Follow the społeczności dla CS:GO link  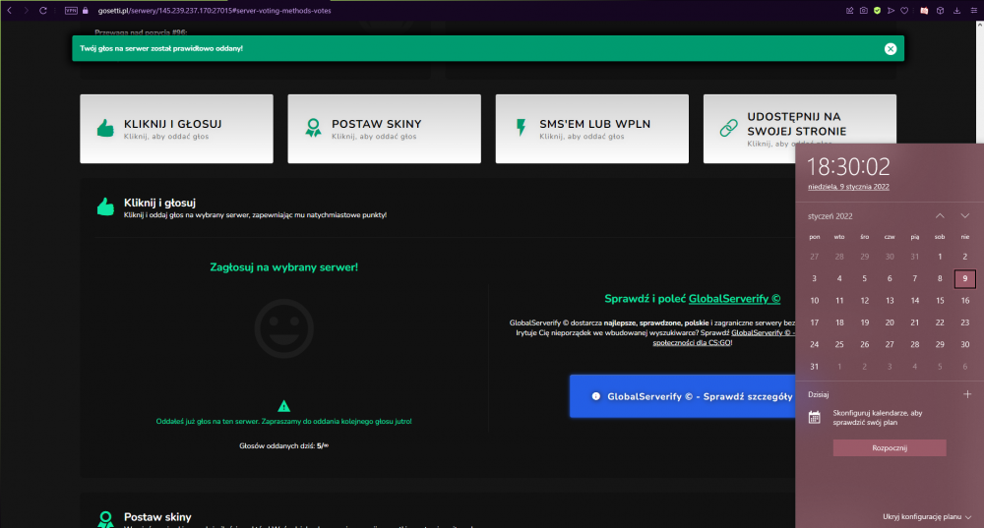[x=692, y=343]
